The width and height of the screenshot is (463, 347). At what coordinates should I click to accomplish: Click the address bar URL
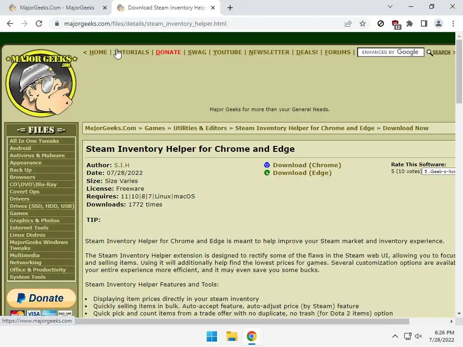click(145, 23)
